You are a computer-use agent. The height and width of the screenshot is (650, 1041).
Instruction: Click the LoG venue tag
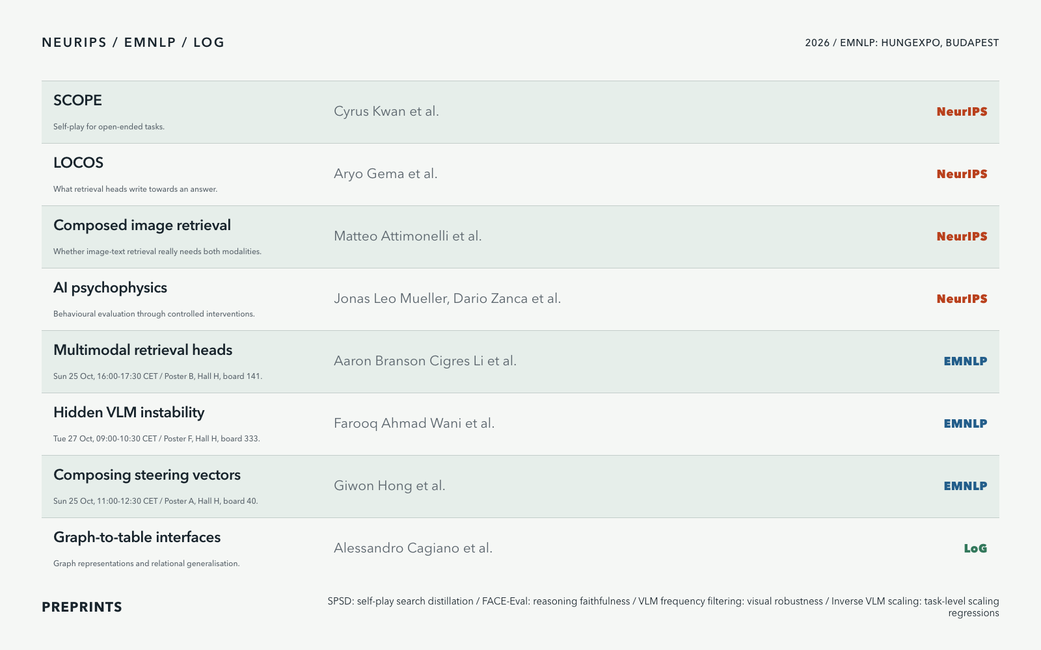pyautogui.click(x=975, y=549)
